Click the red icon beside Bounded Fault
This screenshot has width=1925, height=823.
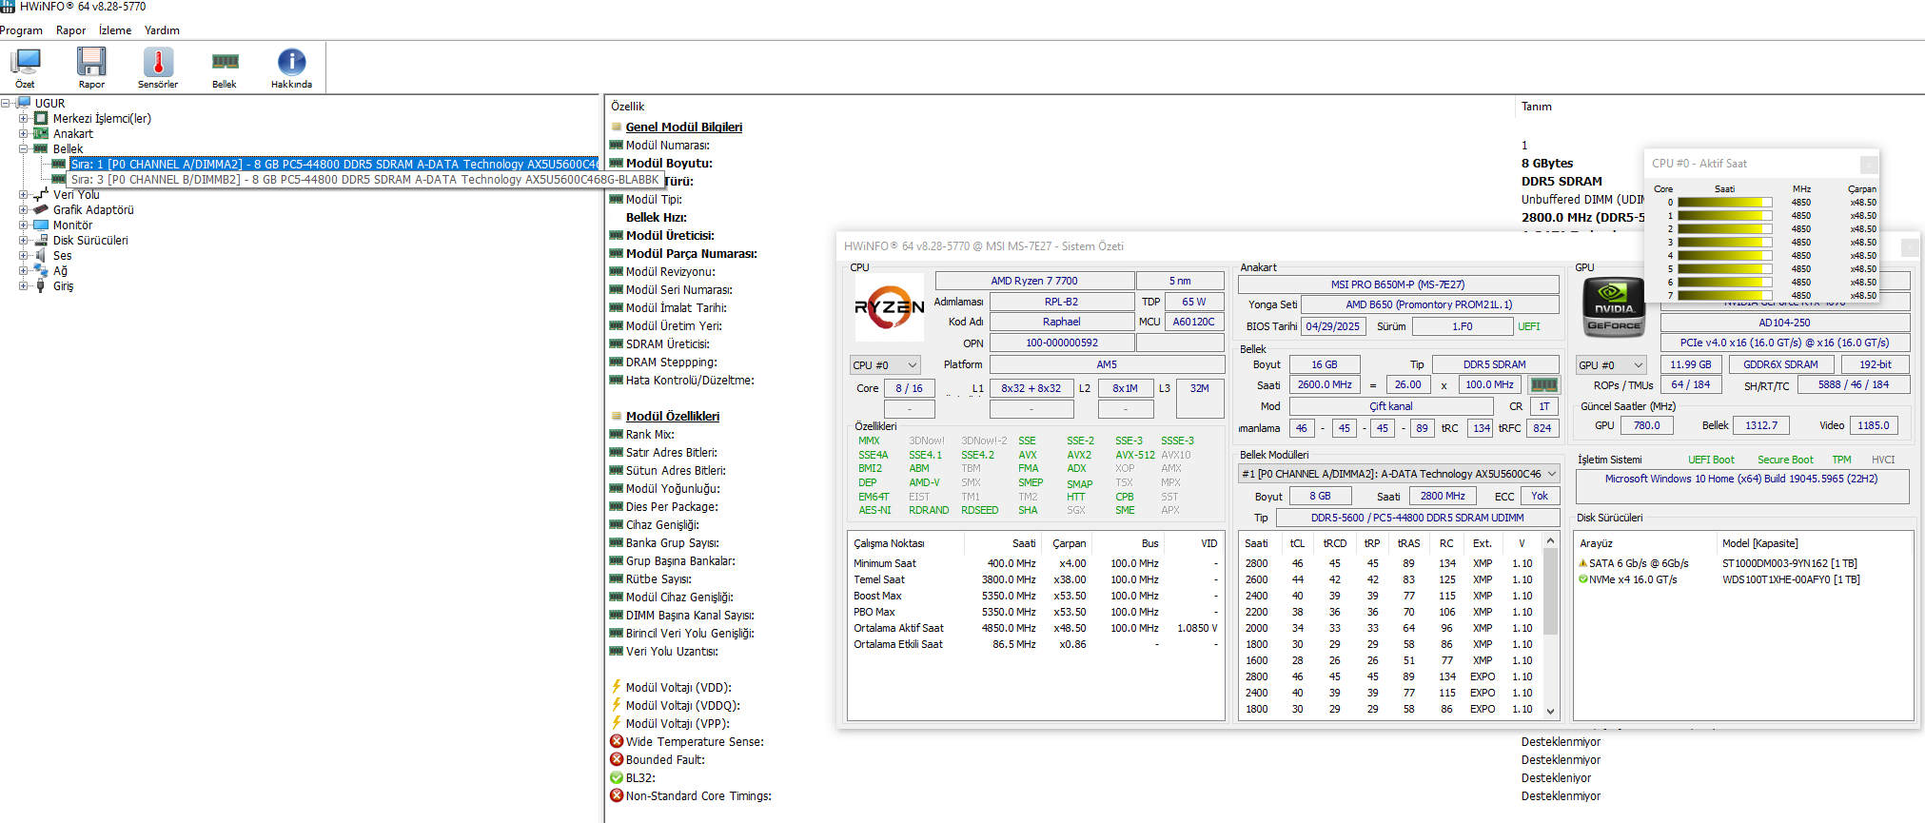pyautogui.click(x=617, y=759)
